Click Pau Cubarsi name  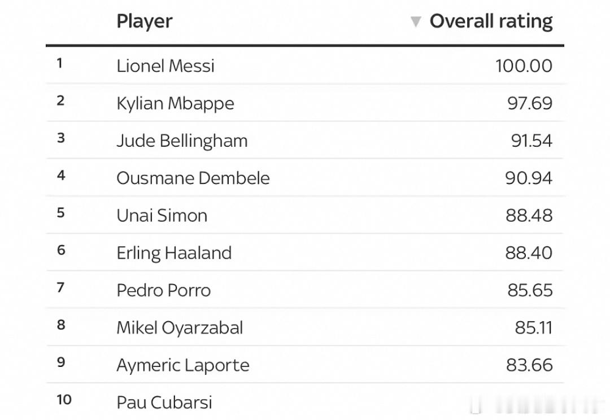click(164, 403)
